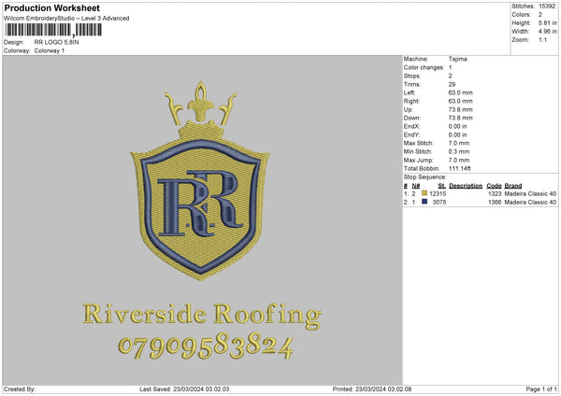This screenshot has height=396, width=561.
Task: Click the 'Brand' column header
Action: coord(513,186)
